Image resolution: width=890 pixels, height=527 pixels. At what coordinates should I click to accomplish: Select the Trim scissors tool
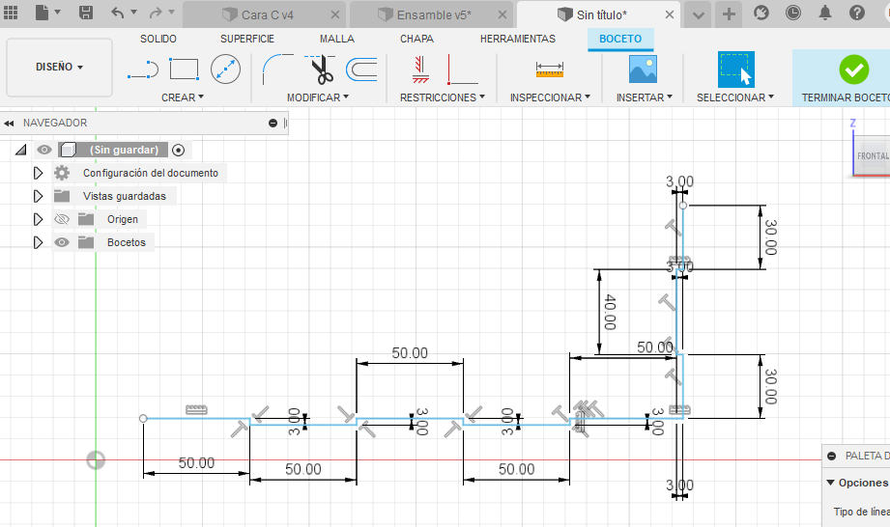[x=321, y=69]
